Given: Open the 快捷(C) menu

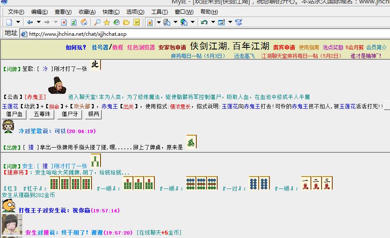Looking at the screenshot, I should click(111, 12).
